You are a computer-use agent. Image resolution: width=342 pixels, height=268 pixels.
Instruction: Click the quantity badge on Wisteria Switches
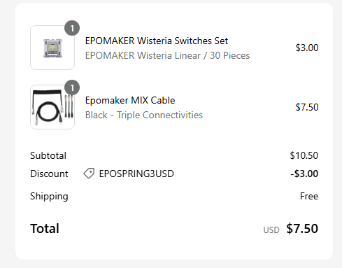(x=72, y=28)
